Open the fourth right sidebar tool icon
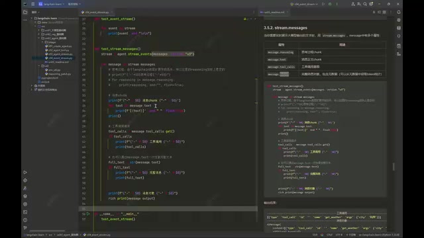424x238 pixels. pos(399,36)
